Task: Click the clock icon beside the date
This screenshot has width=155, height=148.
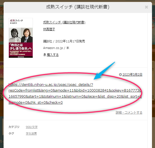Action: pyautogui.click(x=120, y=75)
